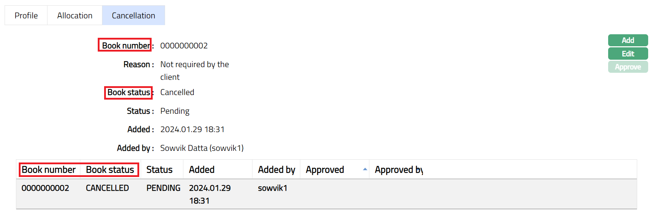
Task: Click the Approved by column header
Action: [x=399, y=170]
